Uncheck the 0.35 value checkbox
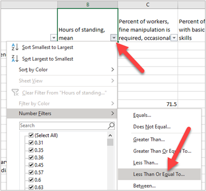 31,150
